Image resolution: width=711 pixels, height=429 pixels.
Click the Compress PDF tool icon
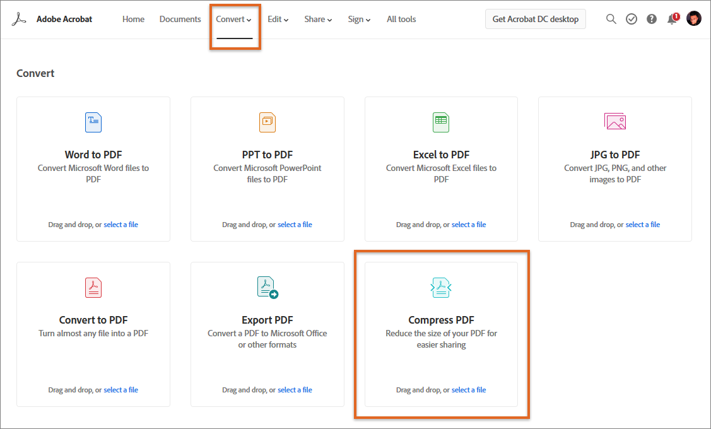[x=440, y=287]
